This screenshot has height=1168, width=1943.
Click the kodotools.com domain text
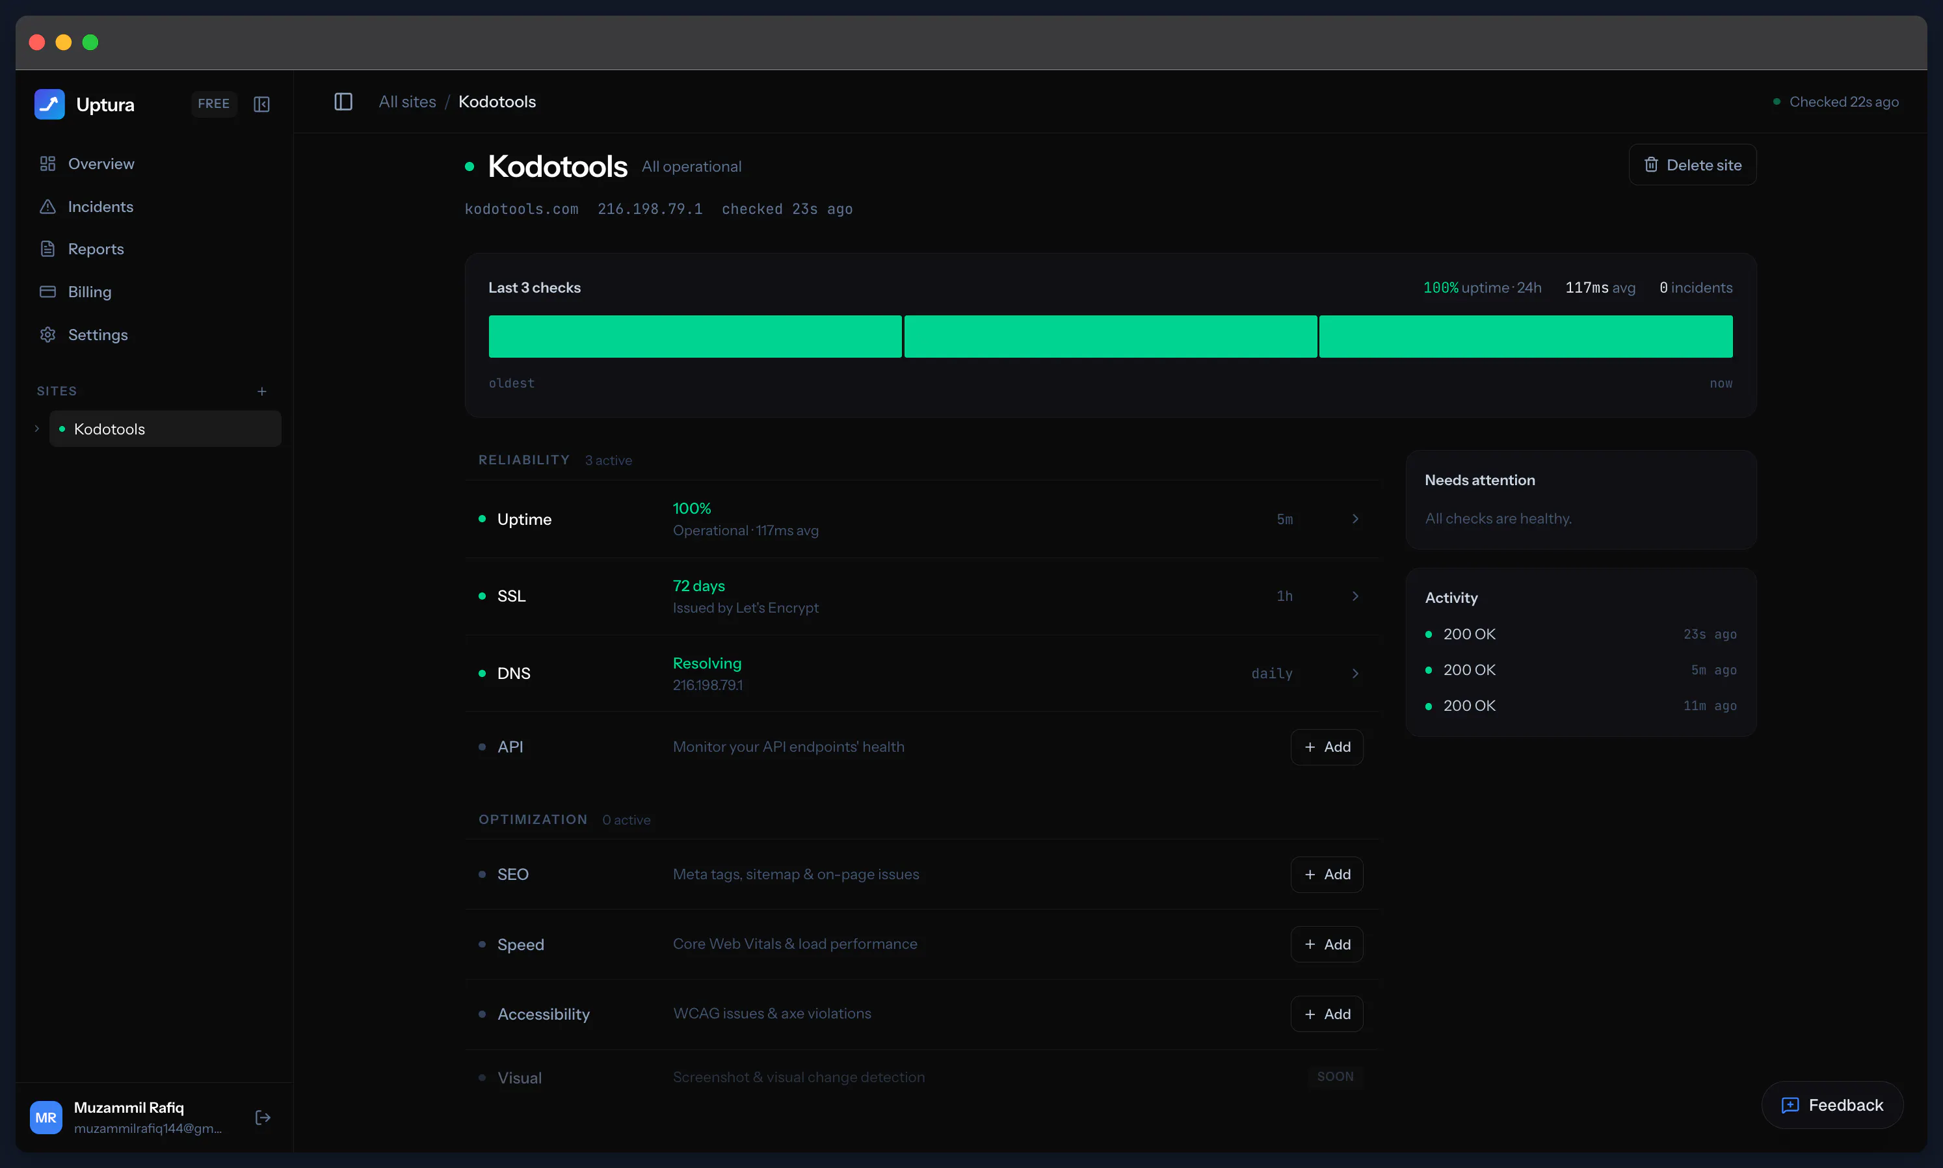(522, 209)
